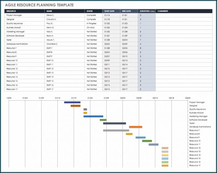Viewport: 217px width, 173px height.
Task: Click the 02/23 chart axis label
Action: 188,98
